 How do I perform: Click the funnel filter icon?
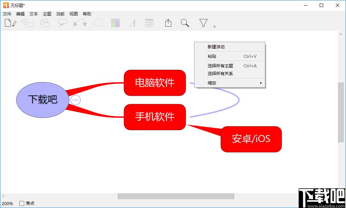[203, 23]
